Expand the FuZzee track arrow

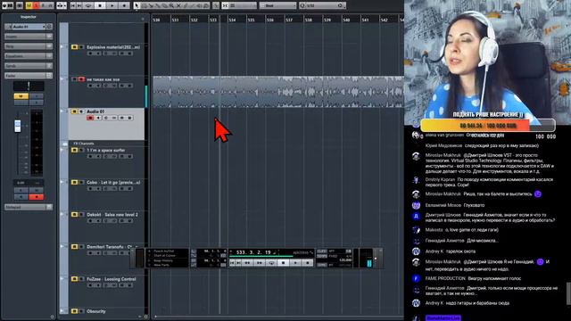[x=62, y=278]
